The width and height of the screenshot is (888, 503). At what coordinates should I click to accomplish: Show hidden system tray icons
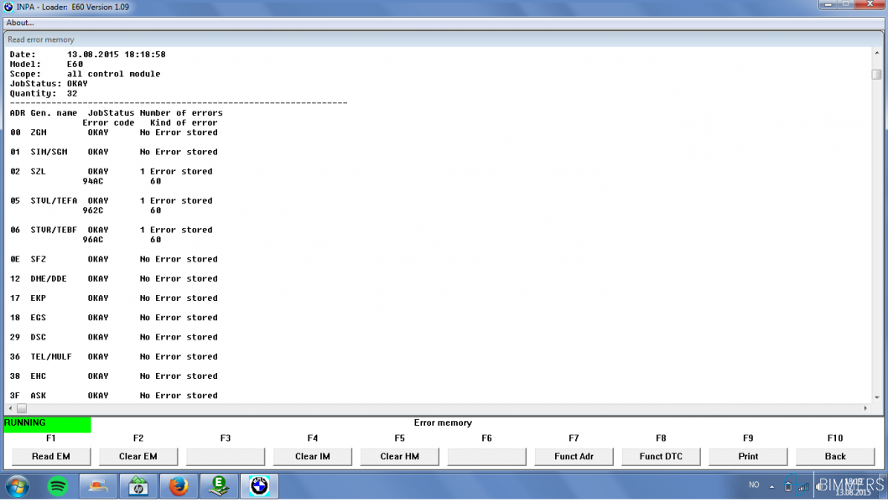pos(772,486)
